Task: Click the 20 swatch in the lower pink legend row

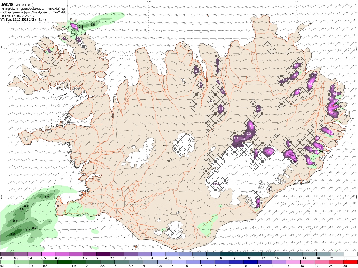Action: (322, 262)
